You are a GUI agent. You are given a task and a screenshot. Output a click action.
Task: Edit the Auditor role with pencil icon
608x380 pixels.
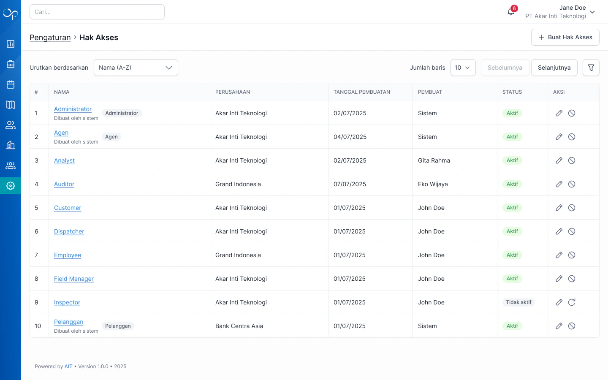tap(559, 184)
